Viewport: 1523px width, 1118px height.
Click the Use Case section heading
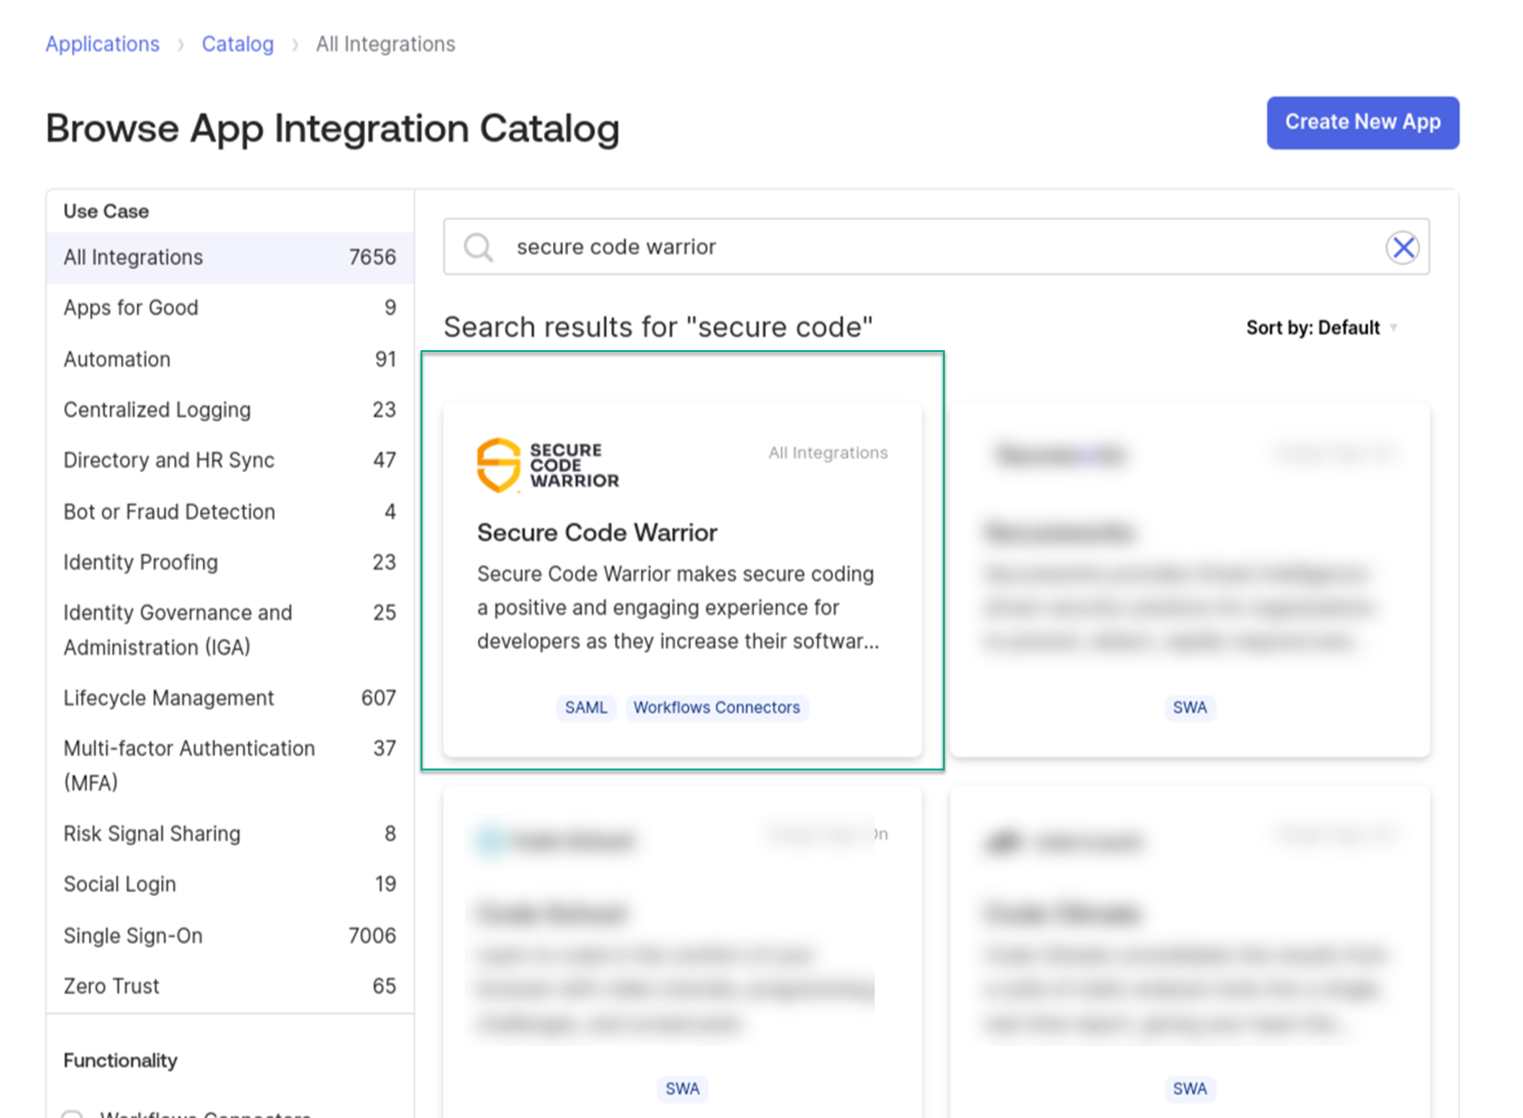tap(106, 211)
